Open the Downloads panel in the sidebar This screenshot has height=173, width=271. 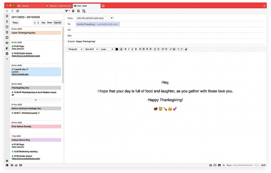tap(7, 21)
